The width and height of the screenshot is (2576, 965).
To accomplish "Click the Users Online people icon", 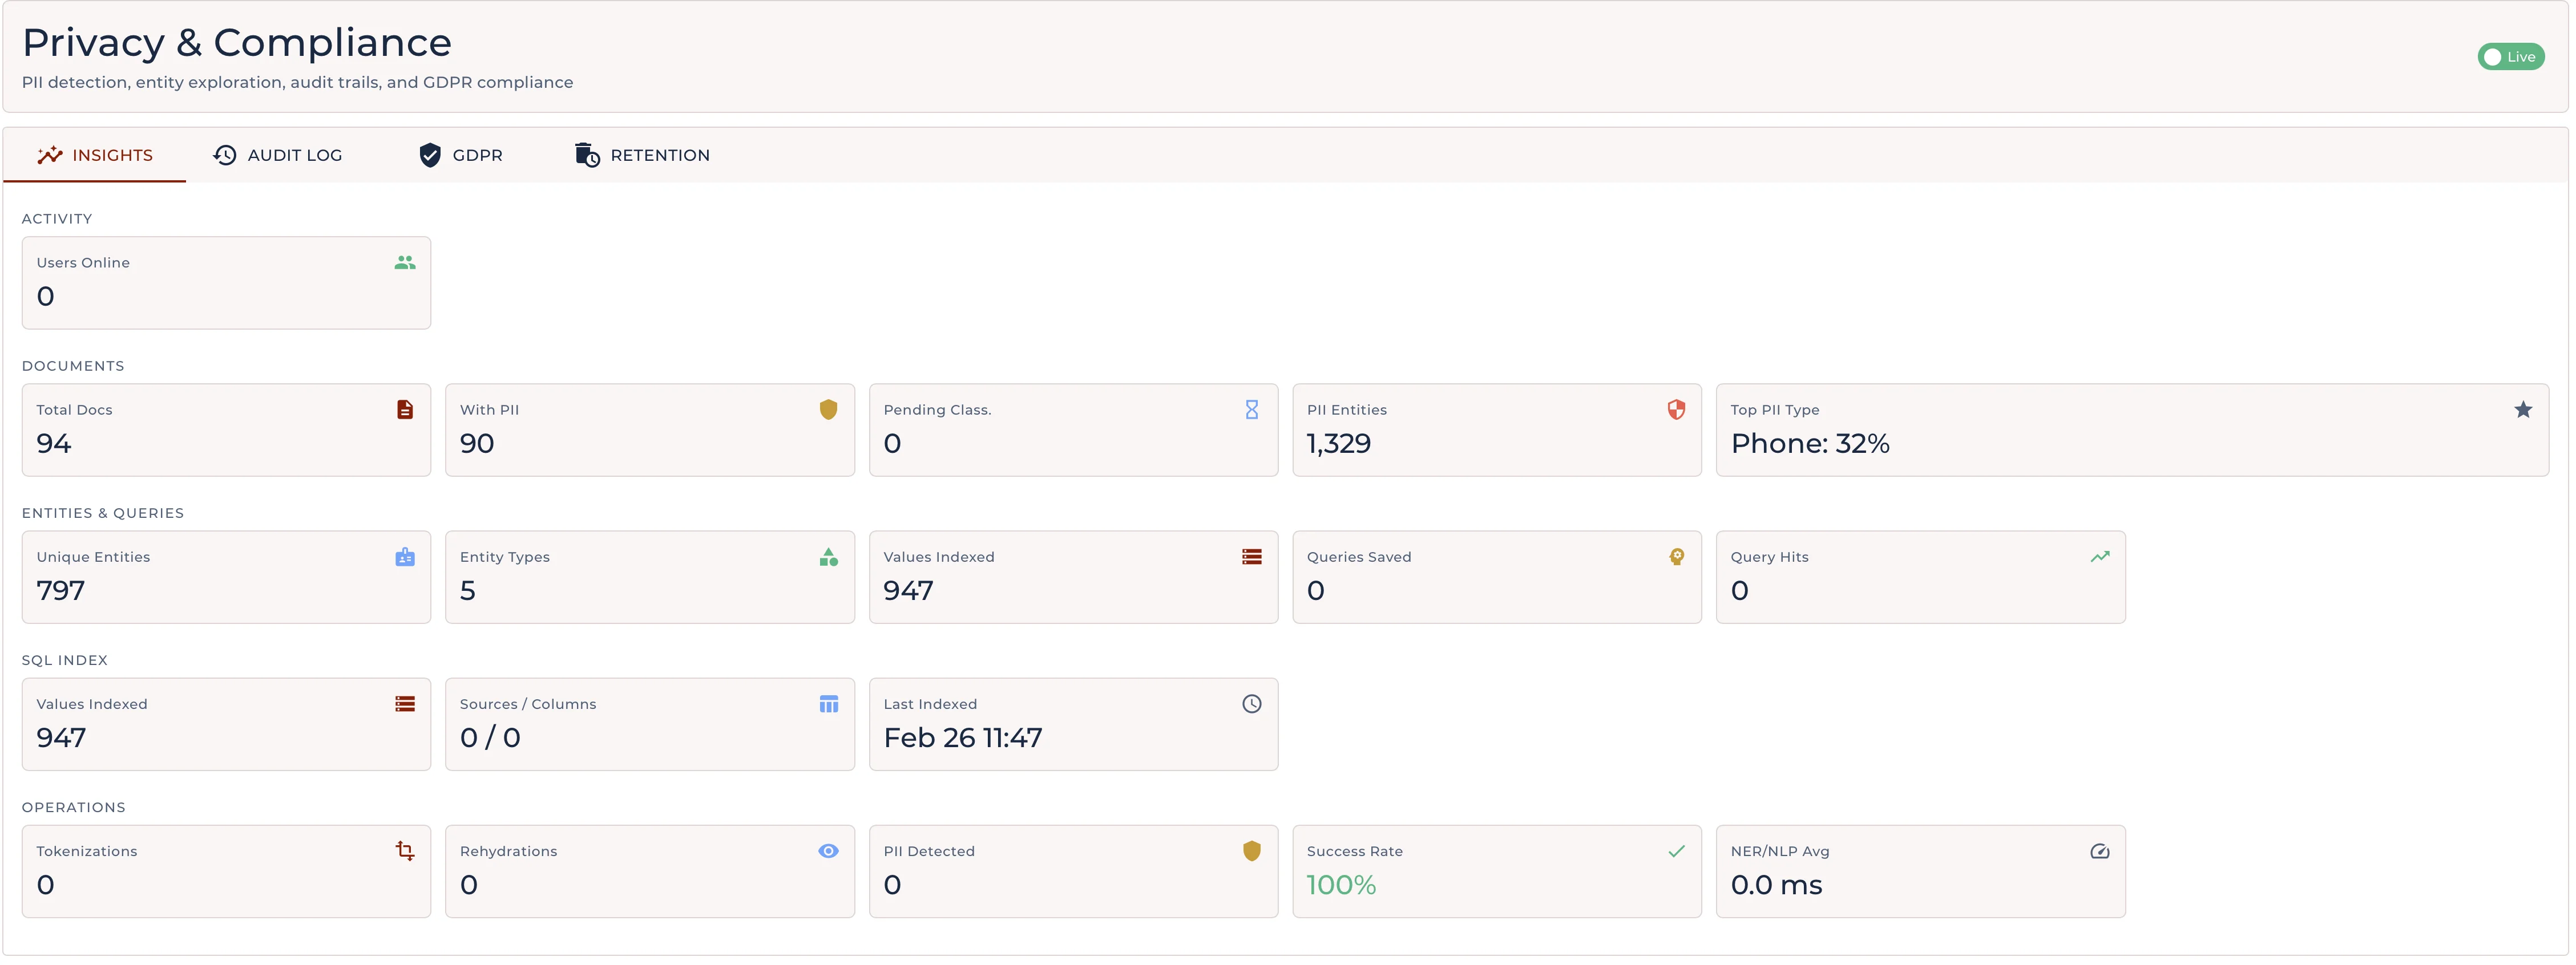I will [x=404, y=263].
